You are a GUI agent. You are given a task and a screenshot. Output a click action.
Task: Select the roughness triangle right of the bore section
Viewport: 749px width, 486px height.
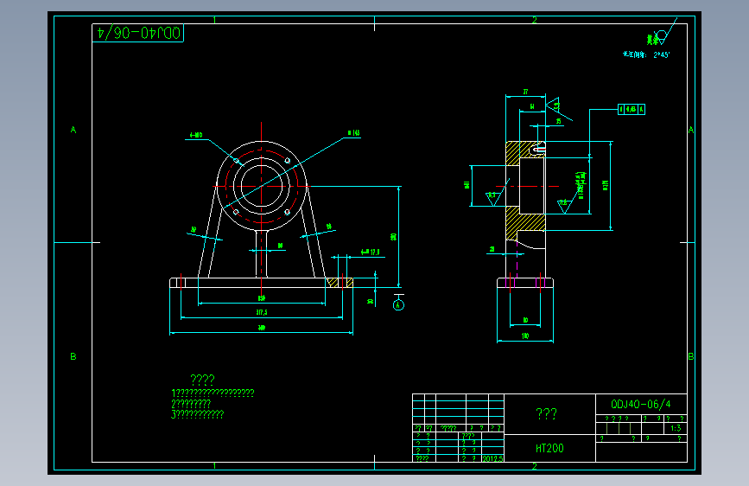[x=565, y=205]
